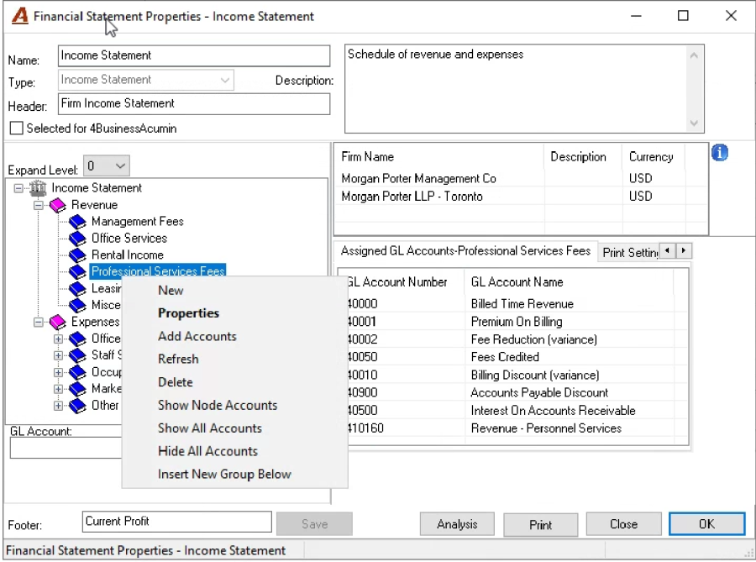Image resolution: width=756 pixels, height=562 pixels.
Task: Click the Print button
Action: (x=540, y=524)
